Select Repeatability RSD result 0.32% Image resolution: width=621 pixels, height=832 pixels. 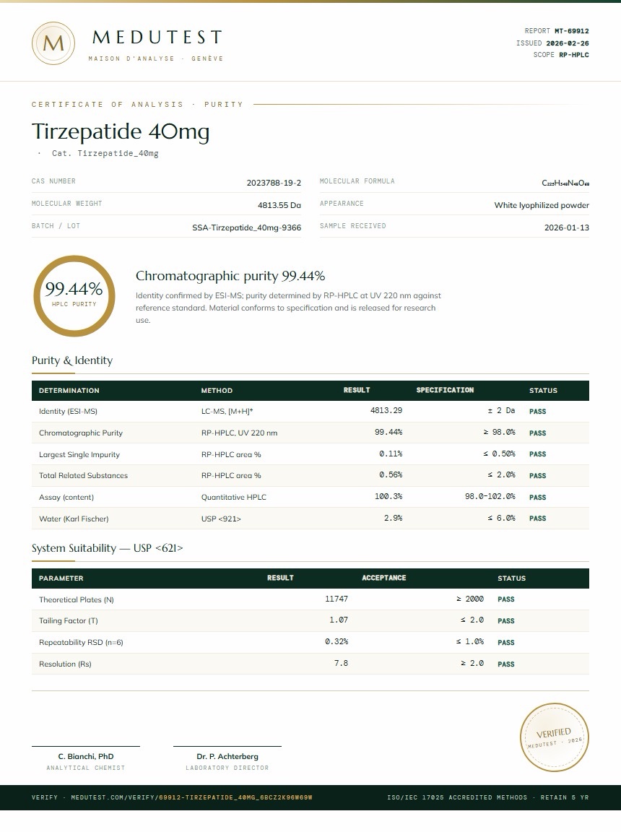336,641
